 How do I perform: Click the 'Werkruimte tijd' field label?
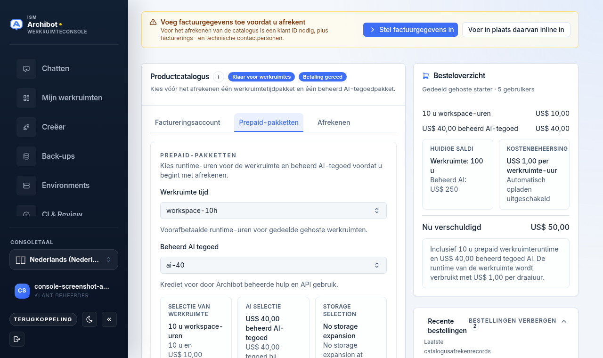pyautogui.click(x=184, y=192)
